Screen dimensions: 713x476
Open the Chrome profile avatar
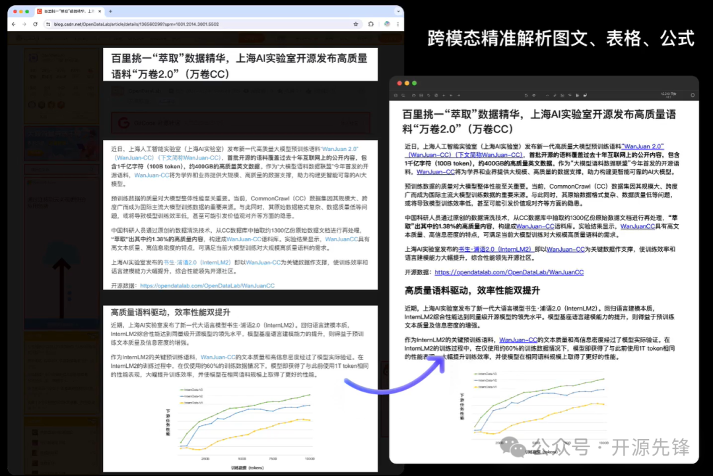pyautogui.click(x=387, y=24)
